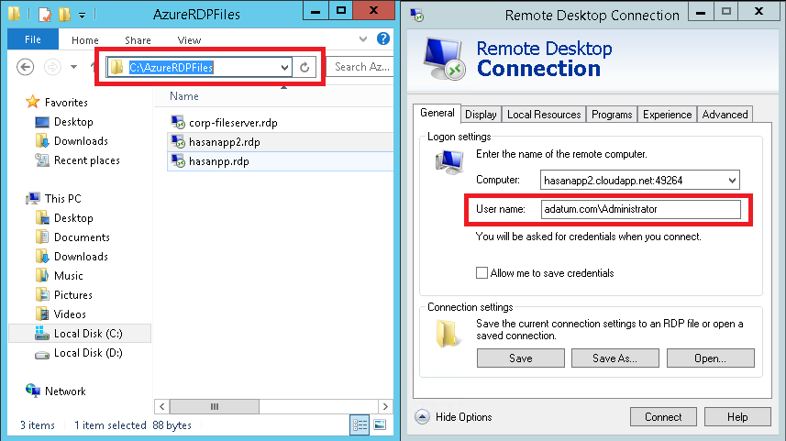Click the Save button
786x441 pixels.
521,358
